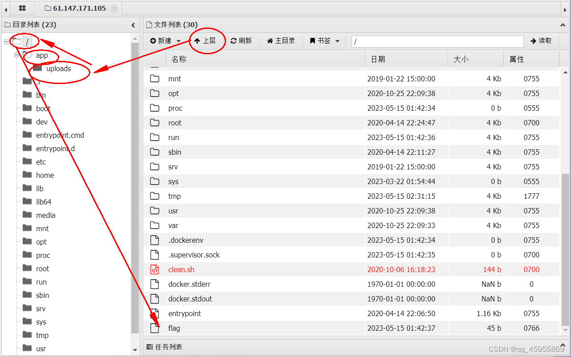The width and height of the screenshot is (571, 357).
Task: Click the proc folder icon in tree
Action: coord(27,255)
